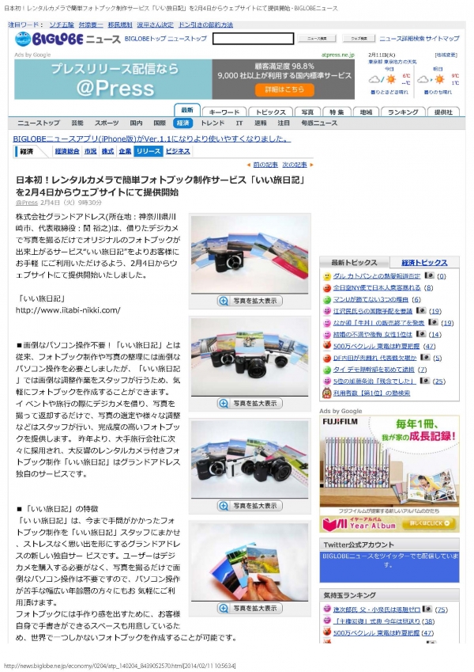
Task: Click pink face icon in 気持玉ランキング first row
Action: tap(327, 609)
